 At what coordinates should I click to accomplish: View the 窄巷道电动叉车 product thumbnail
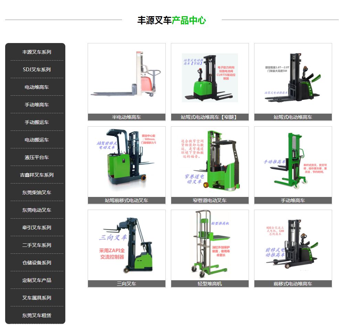(x=210, y=162)
